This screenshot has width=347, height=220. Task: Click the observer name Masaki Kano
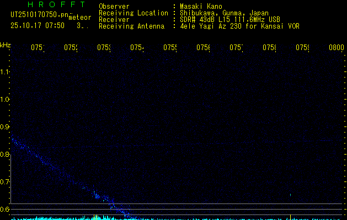[201, 7]
